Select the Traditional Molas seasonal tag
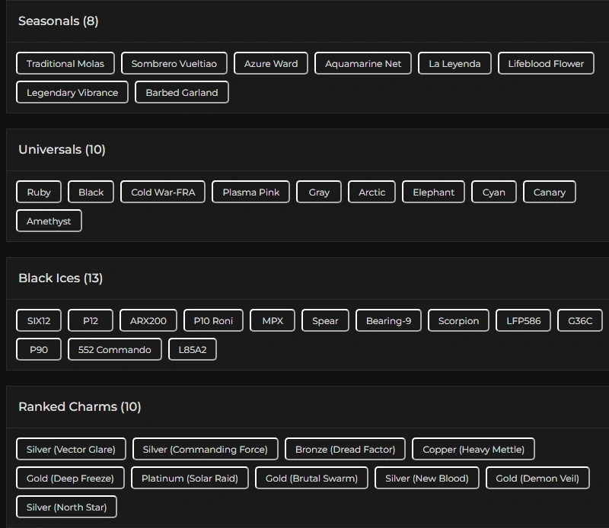Image resolution: width=609 pixels, height=528 pixels. tap(65, 63)
